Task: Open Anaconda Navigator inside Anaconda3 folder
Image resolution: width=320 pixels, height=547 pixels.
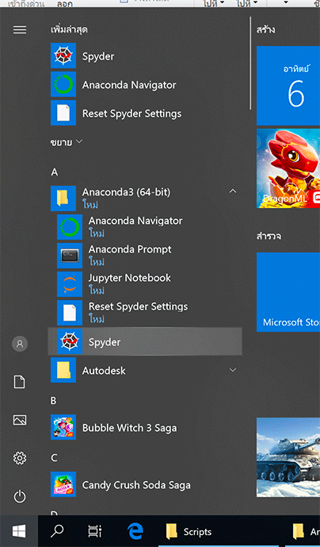Action: 144,227
